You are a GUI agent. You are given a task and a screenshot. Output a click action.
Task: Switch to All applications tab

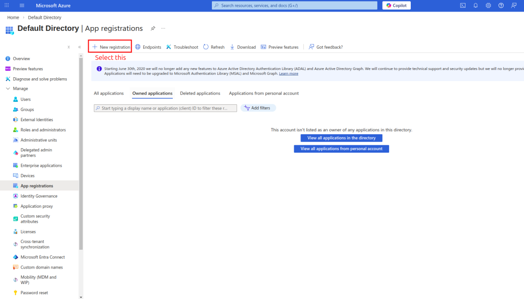pyautogui.click(x=108, y=93)
